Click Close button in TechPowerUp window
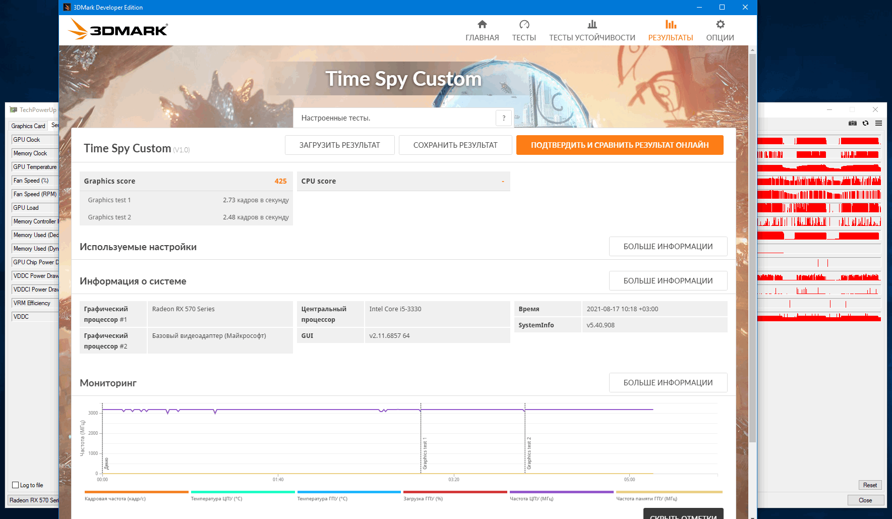 (865, 500)
